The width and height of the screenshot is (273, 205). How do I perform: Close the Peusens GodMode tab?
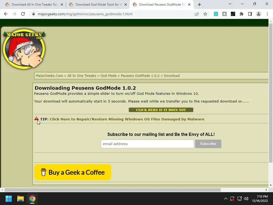[x=189, y=5]
